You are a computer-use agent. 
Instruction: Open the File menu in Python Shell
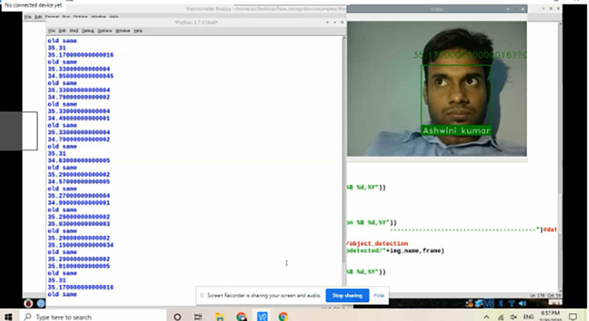tap(50, 31)
